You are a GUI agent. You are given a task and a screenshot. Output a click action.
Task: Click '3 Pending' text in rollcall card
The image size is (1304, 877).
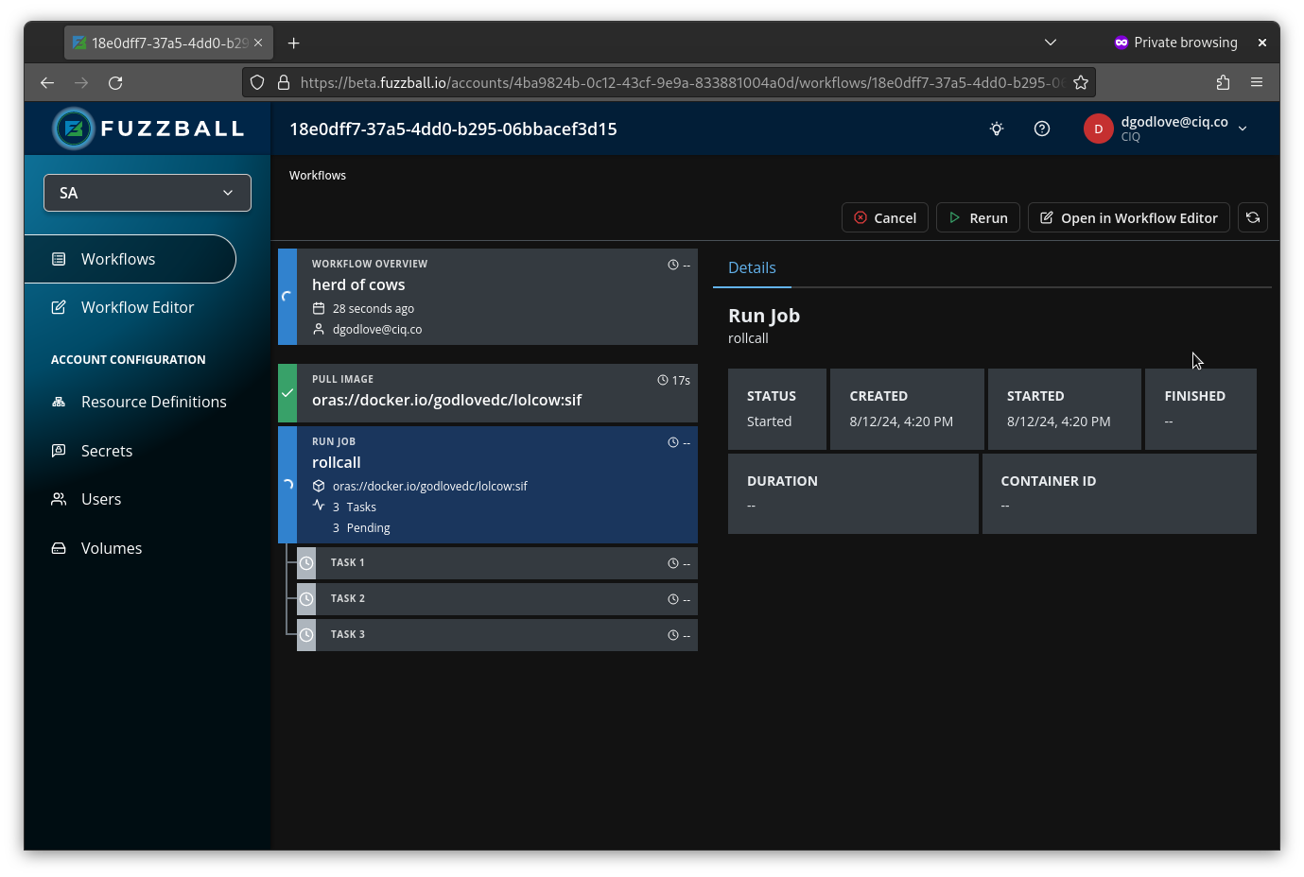coord(361,528)
